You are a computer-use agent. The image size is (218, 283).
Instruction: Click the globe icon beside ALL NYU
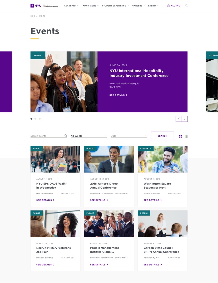[x=168, y=6]
